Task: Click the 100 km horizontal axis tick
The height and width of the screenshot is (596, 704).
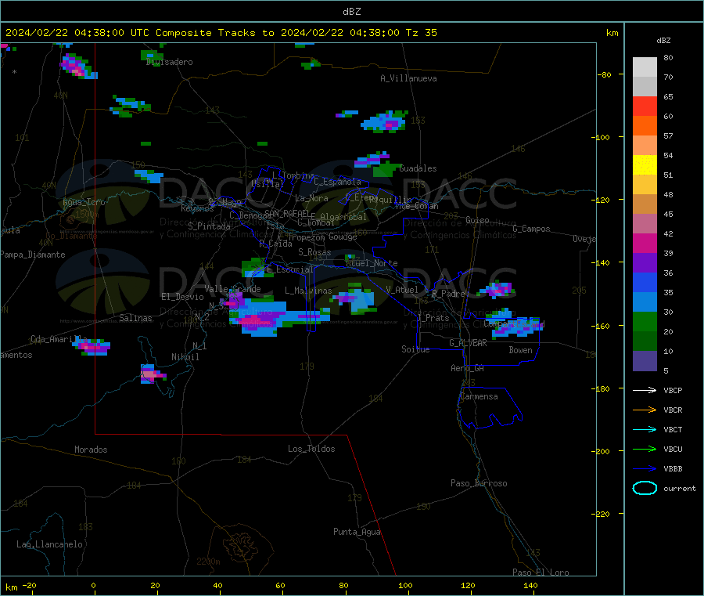Action: (x=405, y=585)
